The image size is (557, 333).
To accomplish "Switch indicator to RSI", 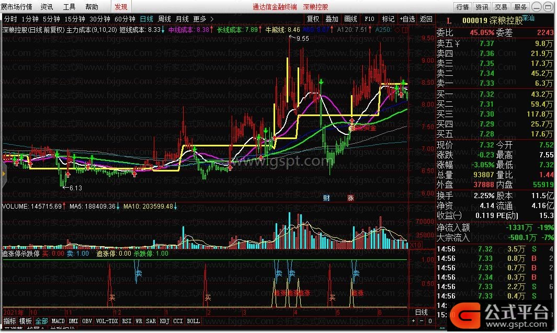I will (x=127, y=321).
